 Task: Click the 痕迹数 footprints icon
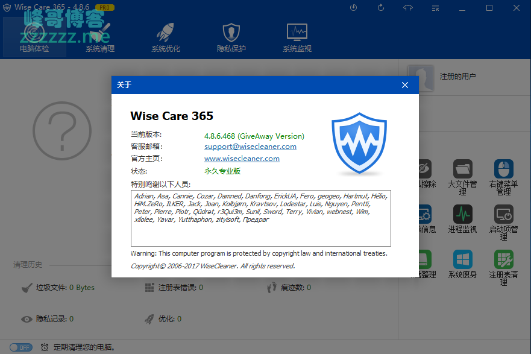[x=272, y=288]
